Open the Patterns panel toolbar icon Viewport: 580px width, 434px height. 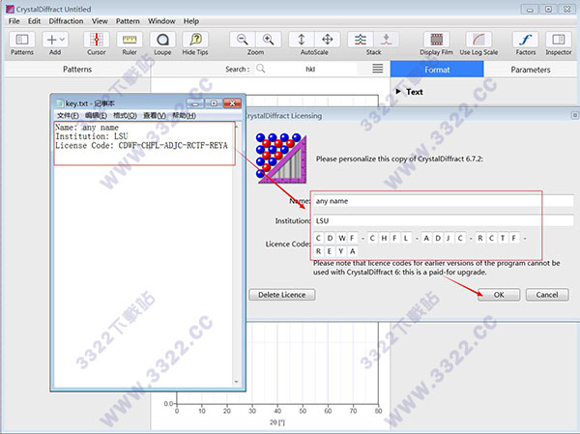pyautogui.click(x=22, y=40)
